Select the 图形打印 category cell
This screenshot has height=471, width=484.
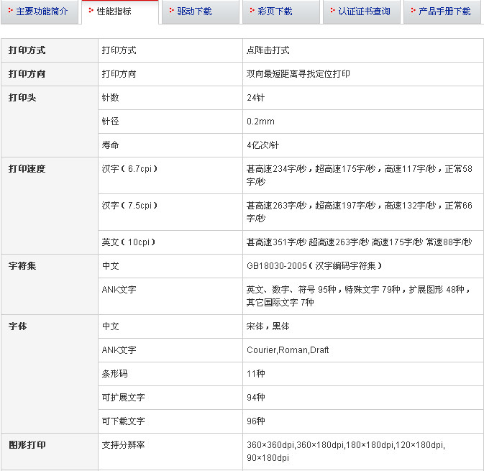point(27,445)
